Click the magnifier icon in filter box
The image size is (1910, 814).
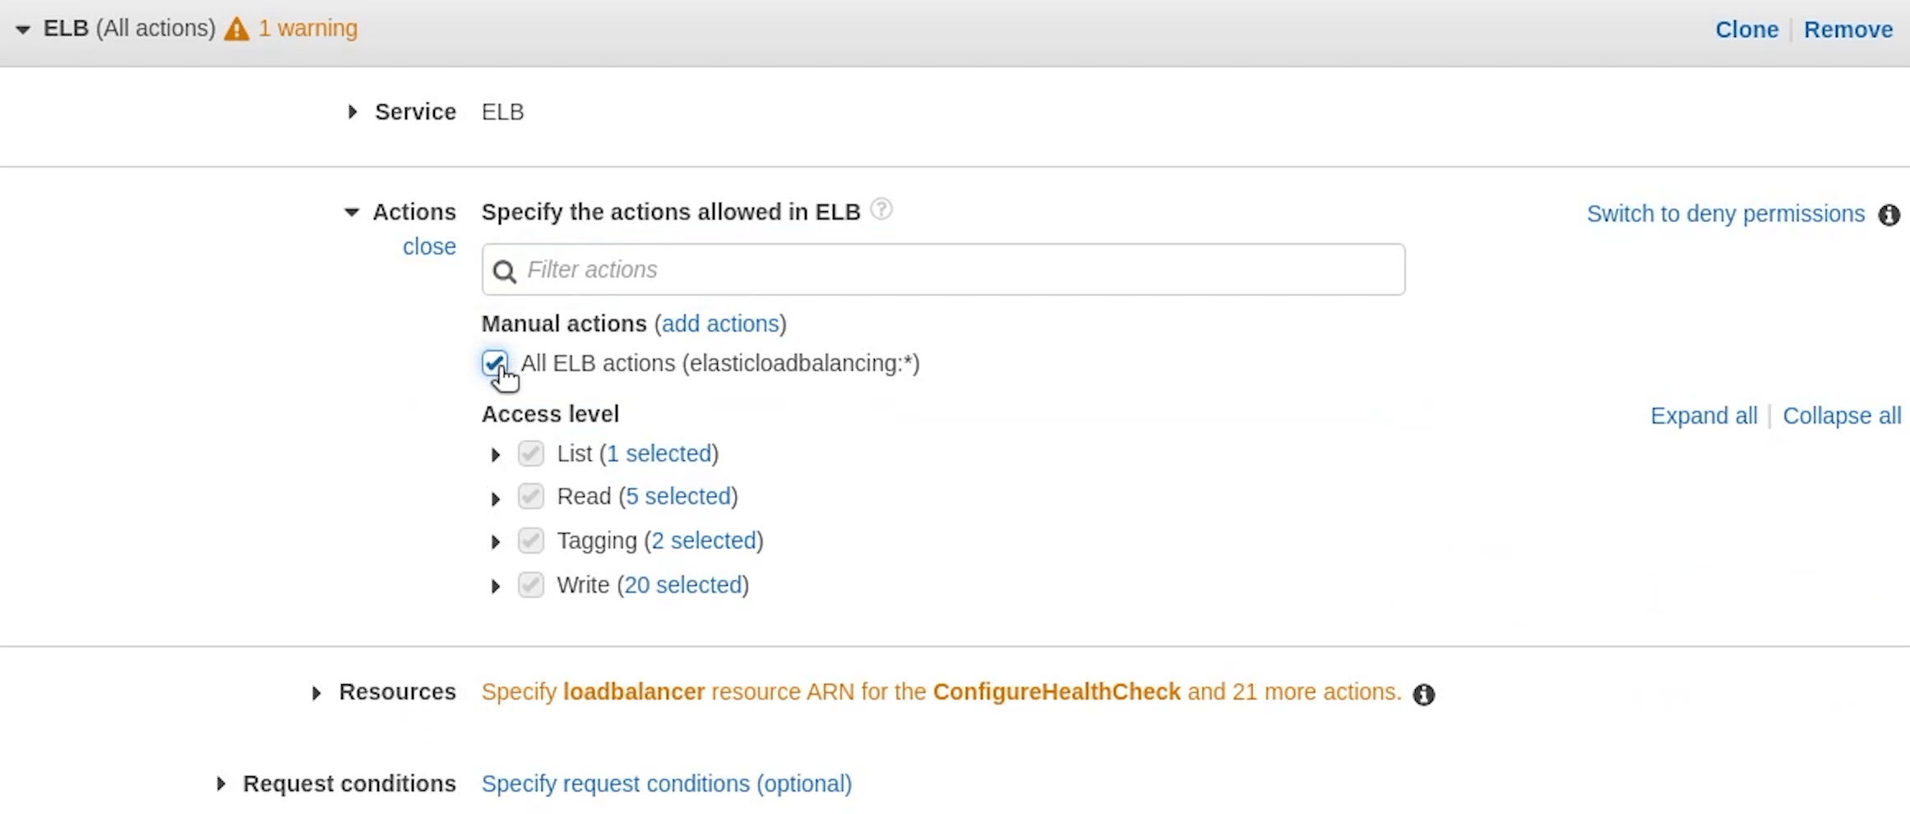point(505,271)
